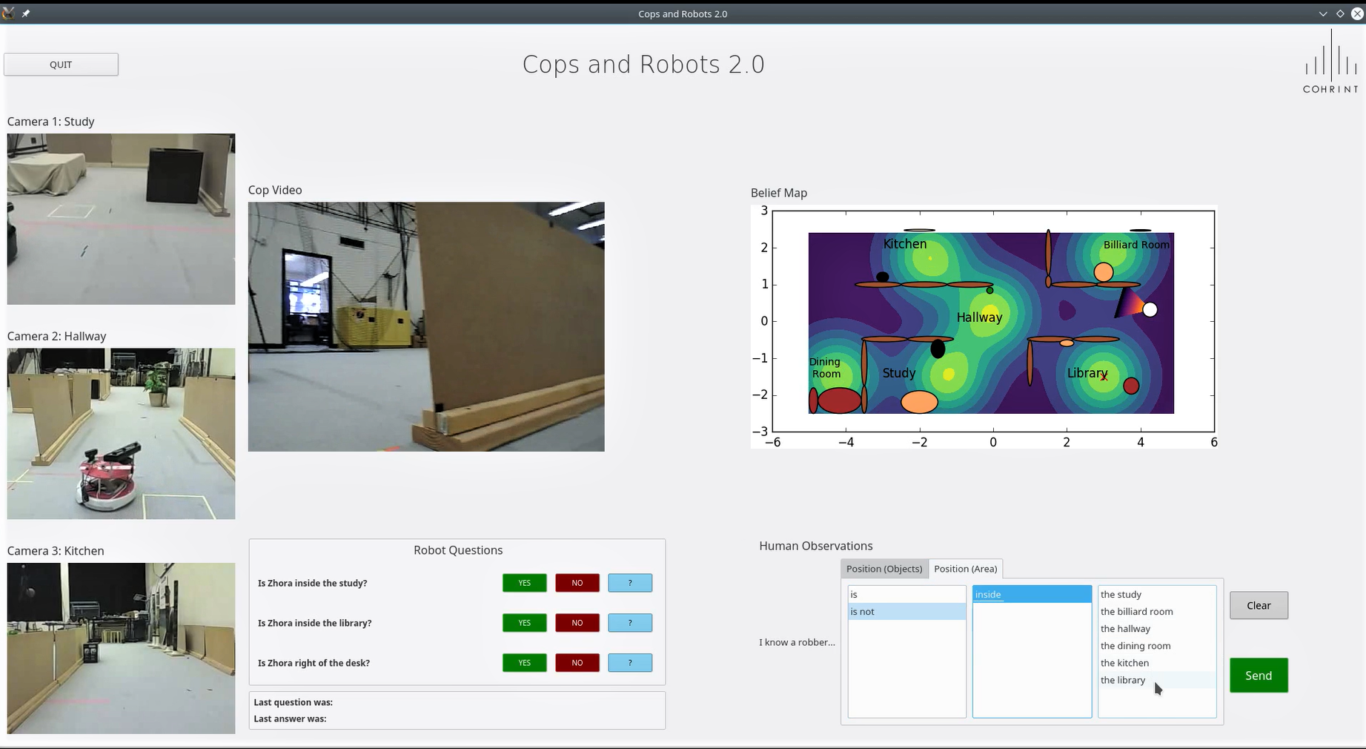
Task: Click the red X marker in Library
Action: click(1104, 377)
